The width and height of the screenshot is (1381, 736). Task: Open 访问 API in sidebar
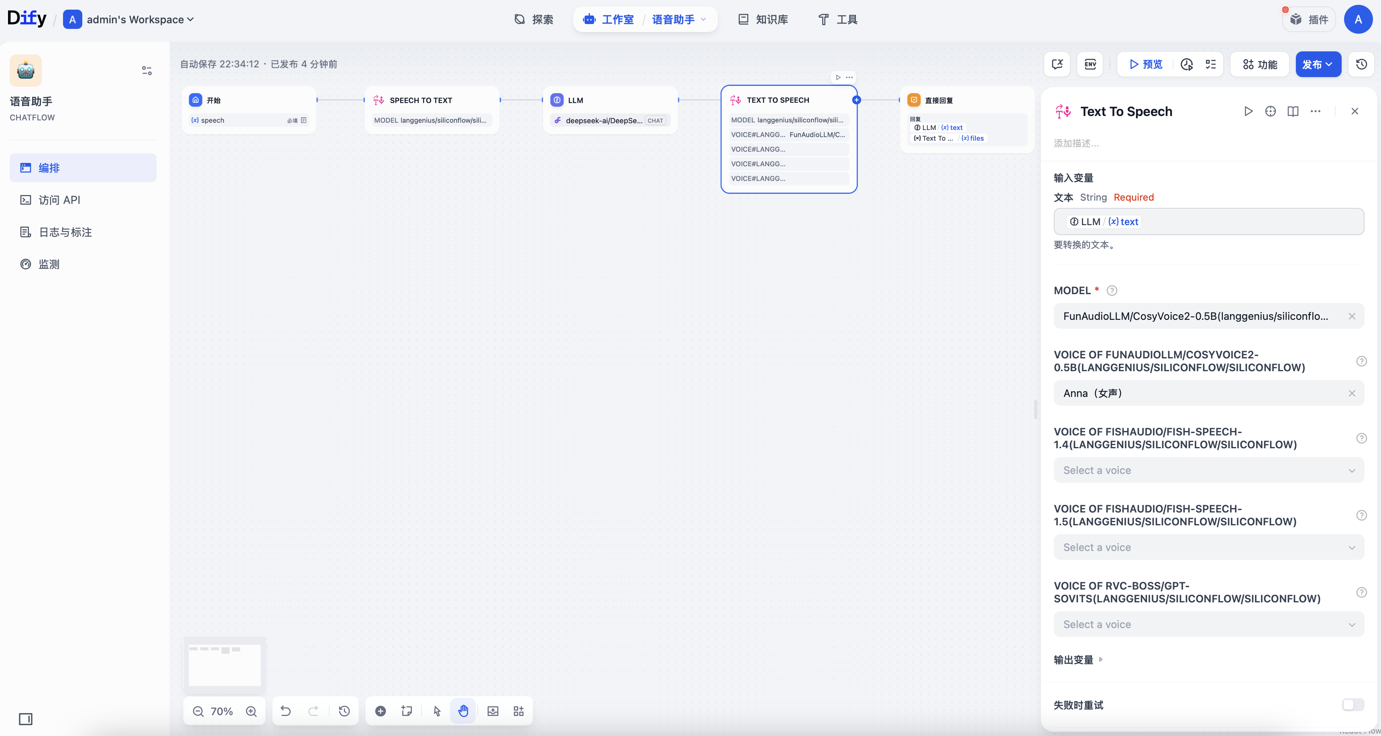59,200
